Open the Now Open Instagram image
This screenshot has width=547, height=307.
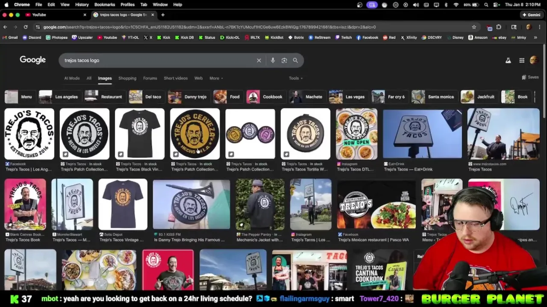point(356,134)
